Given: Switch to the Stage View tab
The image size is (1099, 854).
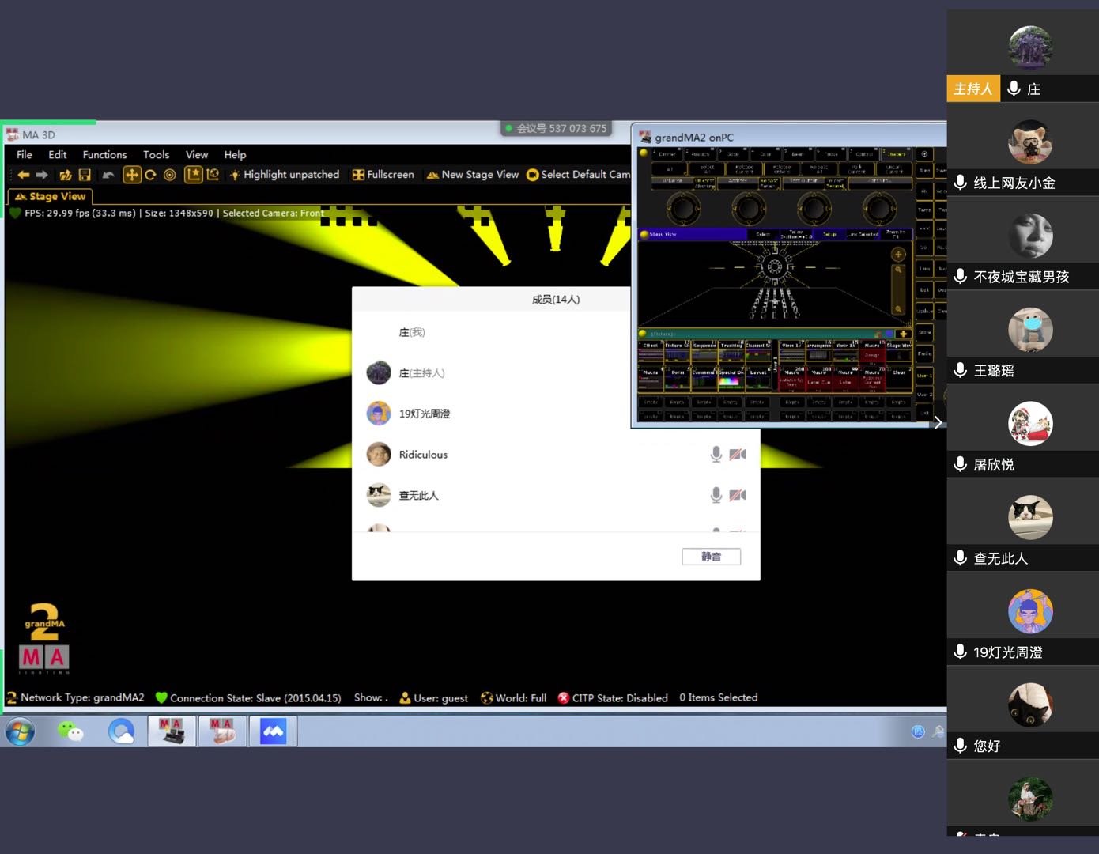Looking at the screenshot, I should point(50,196).
